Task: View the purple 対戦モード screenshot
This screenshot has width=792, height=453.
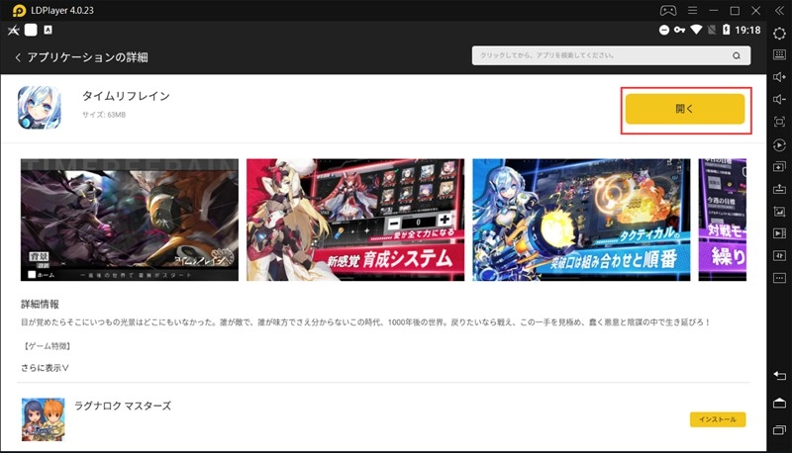Action: click(723, 220)
